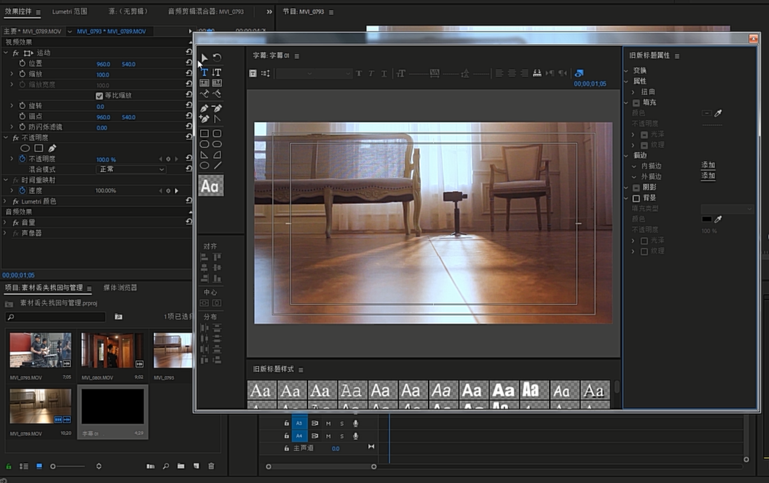Image resolution: width=769 pixels, height=483 pixels.
Task: Pick fill color with 填充 eyedropper
Action: [x=718, y=113]
